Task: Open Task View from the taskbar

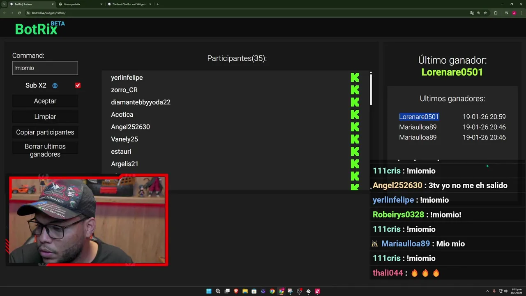Action: point(227,291)
